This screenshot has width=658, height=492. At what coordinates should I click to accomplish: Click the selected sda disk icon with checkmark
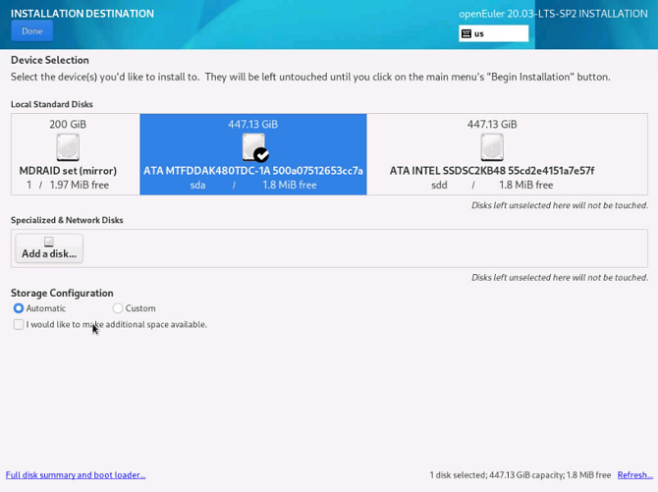(x=253, y=147)
